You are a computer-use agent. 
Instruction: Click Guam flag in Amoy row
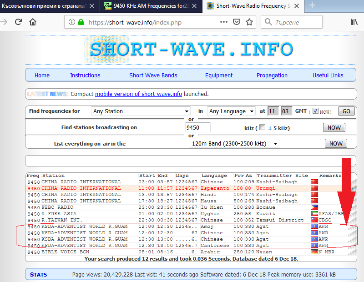(314, 227)
